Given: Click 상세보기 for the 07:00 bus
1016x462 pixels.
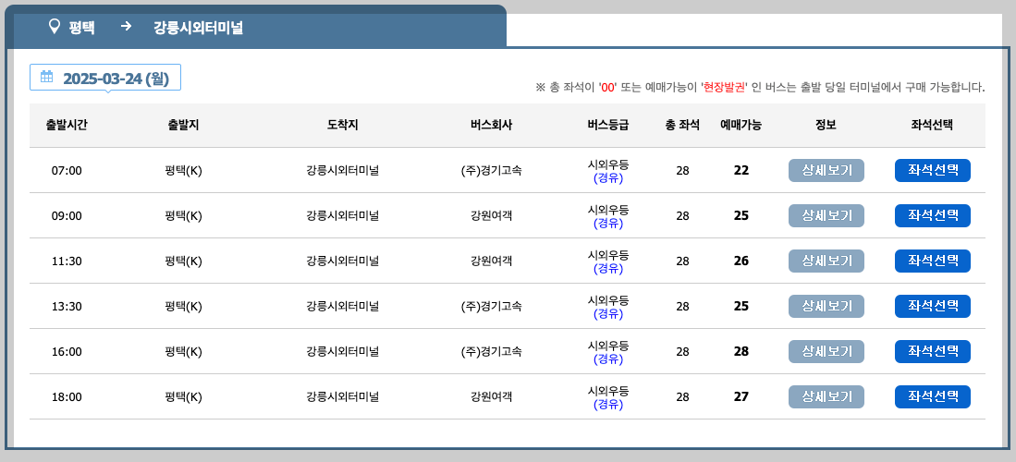Looking at the screenshot, I should (x=826, y=170).
